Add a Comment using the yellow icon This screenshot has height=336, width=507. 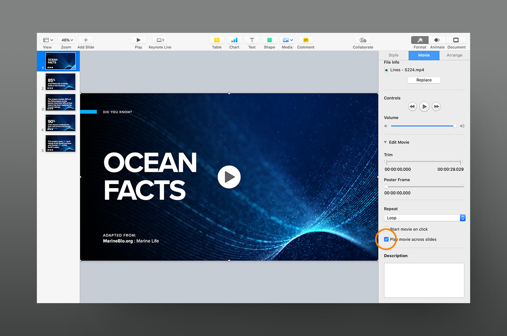(x=306, y=40)
